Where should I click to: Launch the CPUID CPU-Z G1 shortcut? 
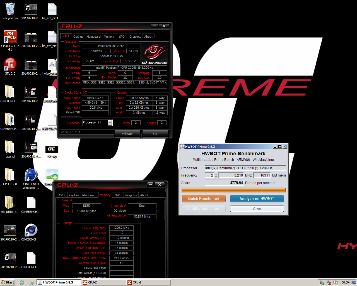pos(10,40)
